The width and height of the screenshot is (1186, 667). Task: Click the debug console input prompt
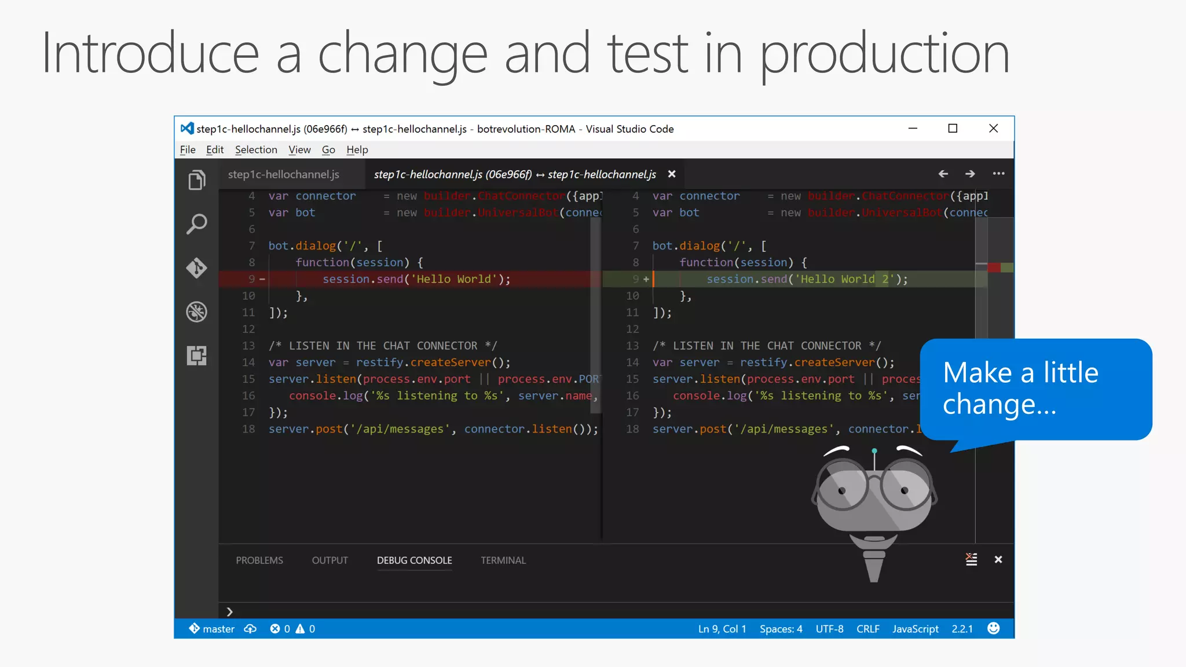(x=405, y=611)
